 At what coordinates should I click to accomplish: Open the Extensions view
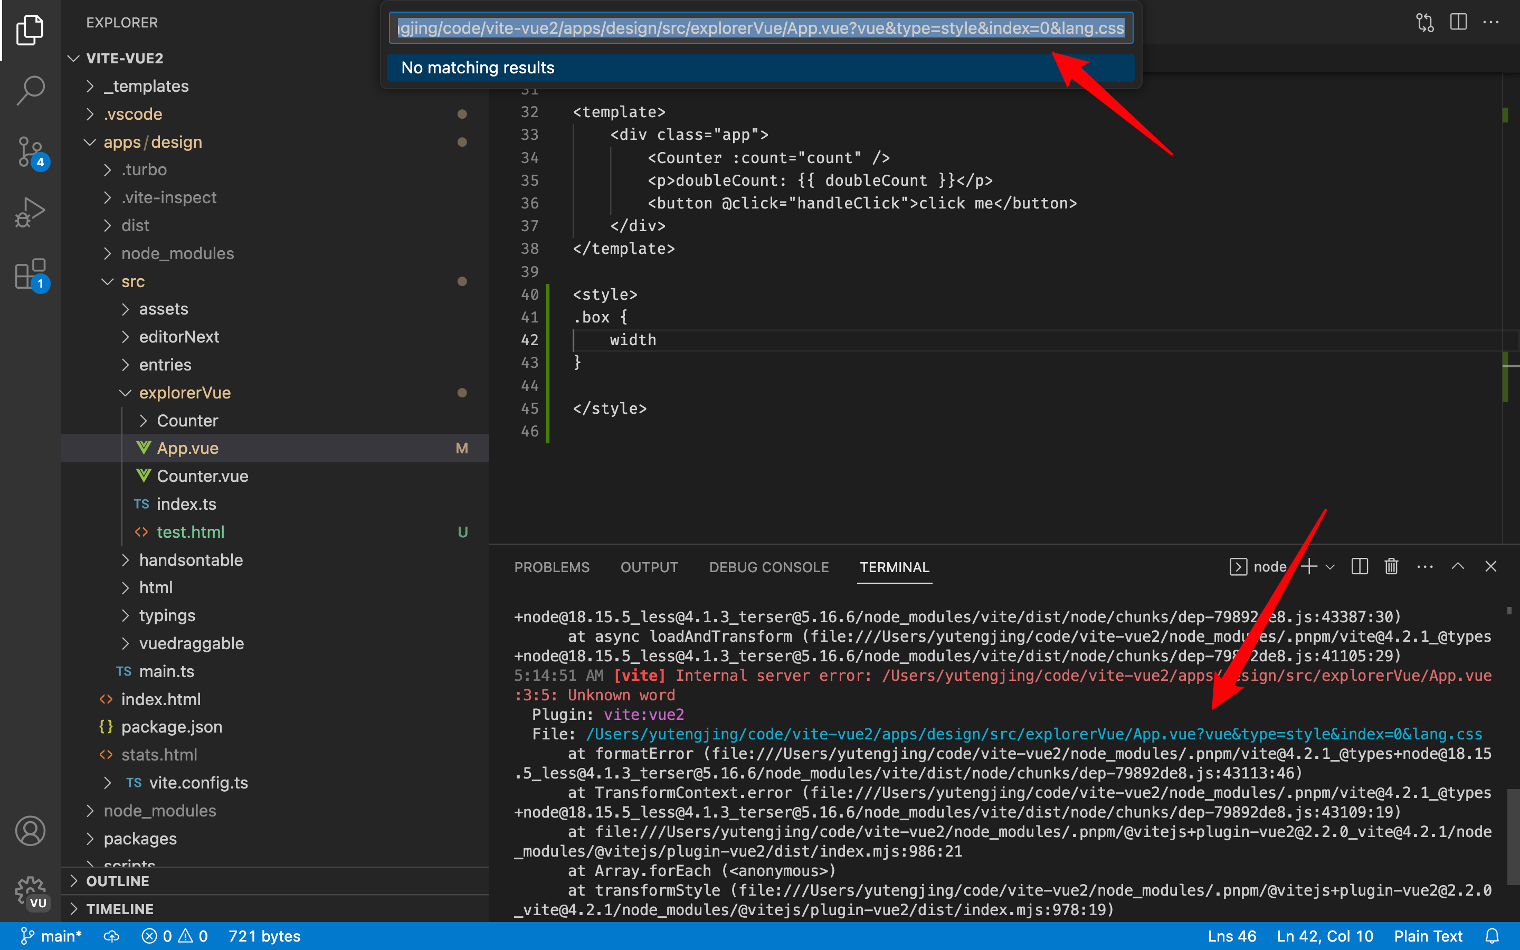click(30, 274)
